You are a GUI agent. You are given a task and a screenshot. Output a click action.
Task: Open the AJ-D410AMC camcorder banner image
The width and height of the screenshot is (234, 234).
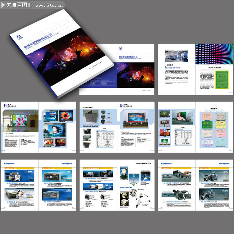(x=214, y=194)
